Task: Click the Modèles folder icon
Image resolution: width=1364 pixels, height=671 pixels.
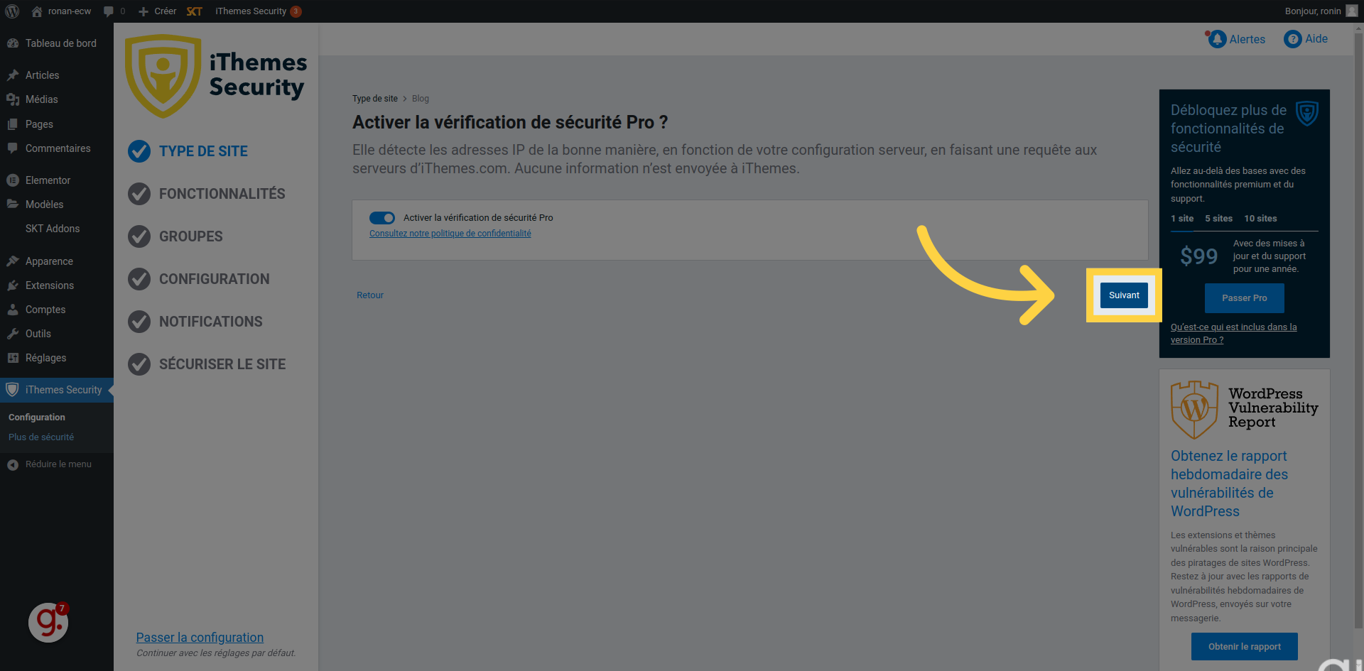Action: coord(13,204)
